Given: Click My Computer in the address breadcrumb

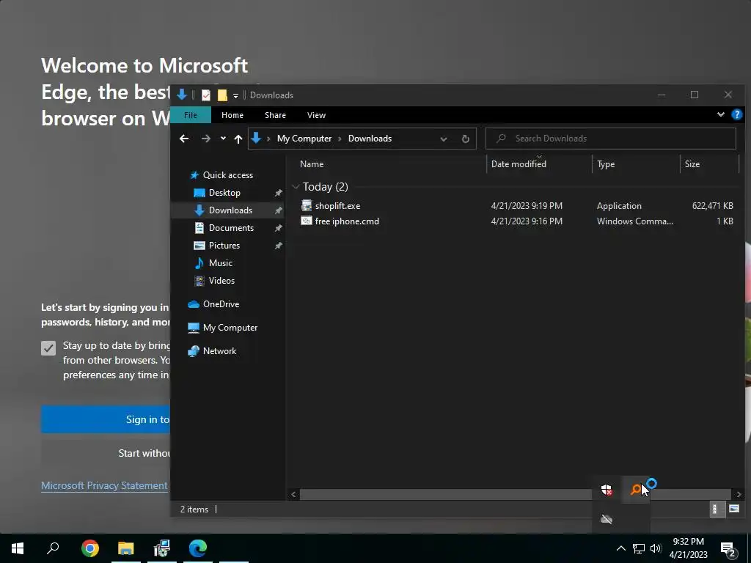Looking at the screenshot, I should (304, 139).
